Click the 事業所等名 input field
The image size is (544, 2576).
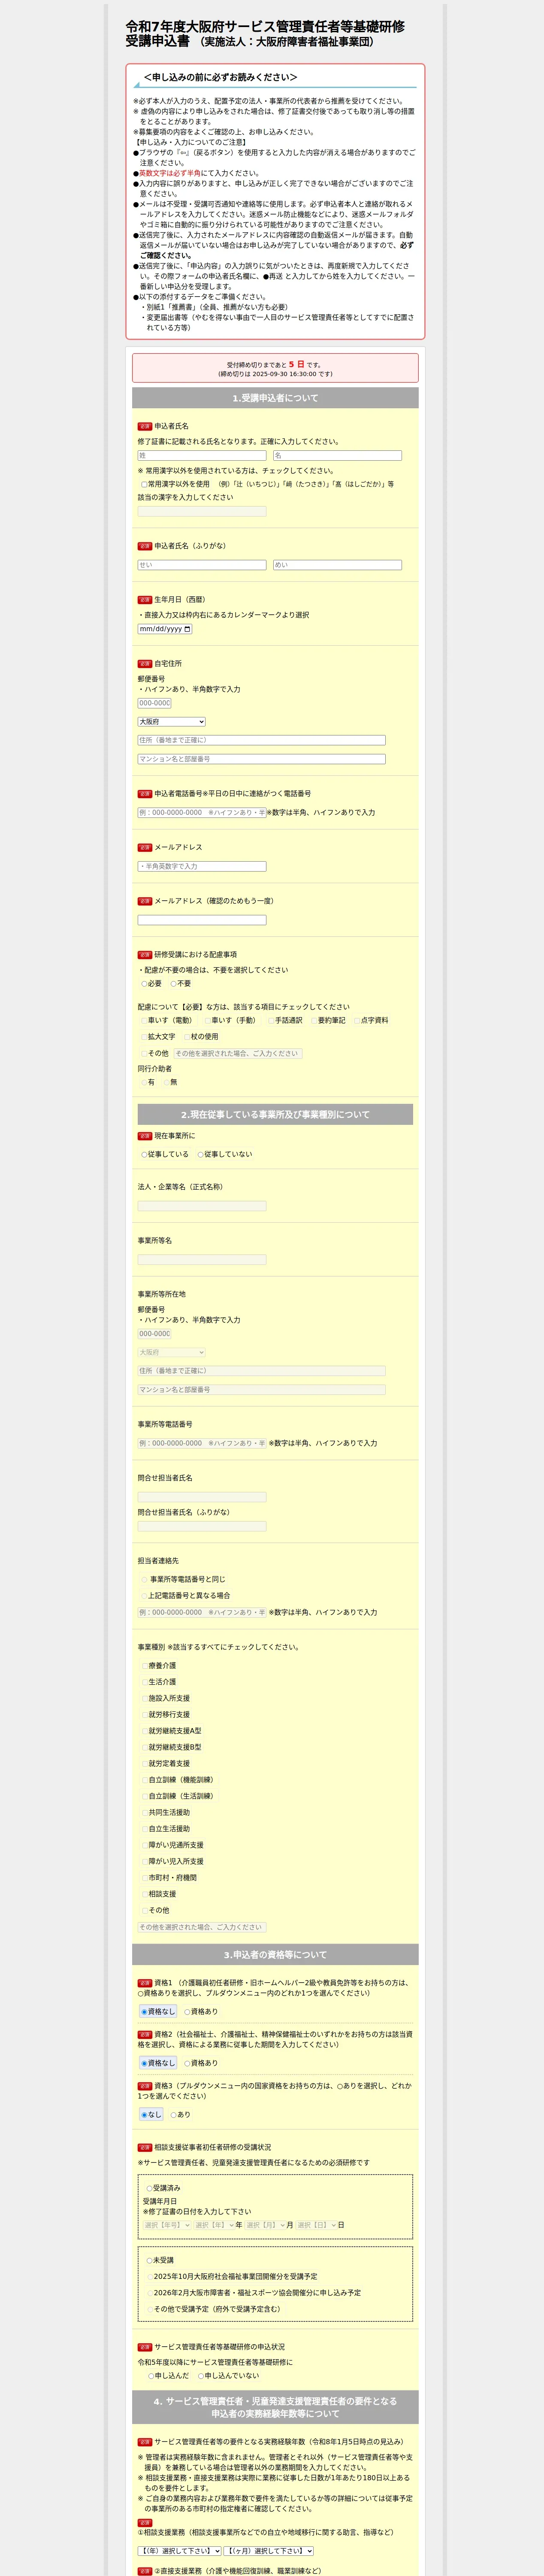click(202, 1260)
